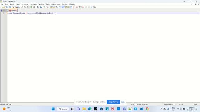The height and width of the screenshot is (112, 200).
Task: Click the Open file toolbar icon
Action: coord(4,7)
